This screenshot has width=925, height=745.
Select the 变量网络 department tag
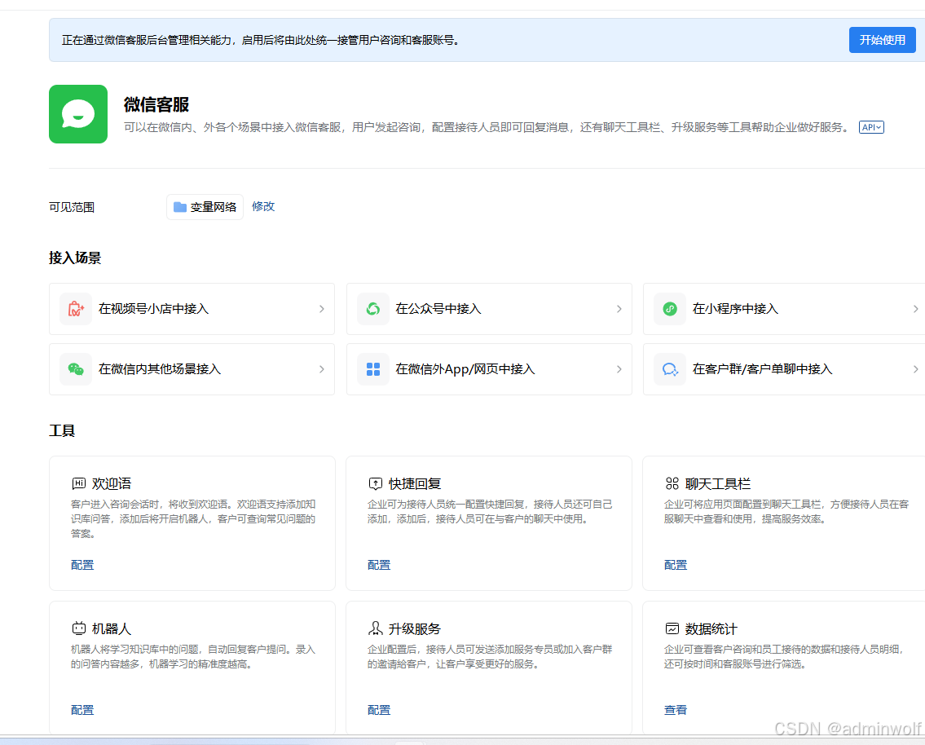coord(205,207)
